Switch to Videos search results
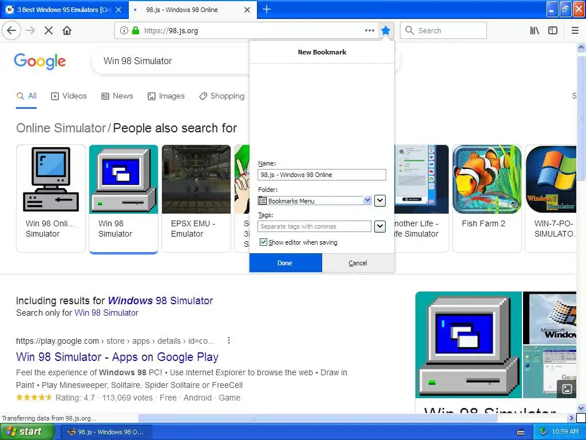The image size is (586, 440). point(69,96)
